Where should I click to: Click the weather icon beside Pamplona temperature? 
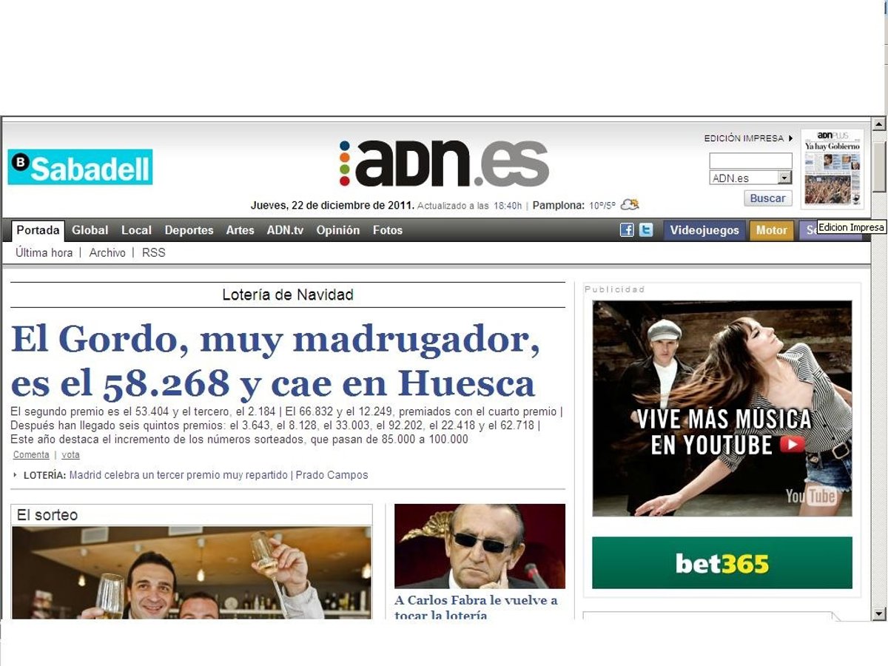(x=630, y=205)
